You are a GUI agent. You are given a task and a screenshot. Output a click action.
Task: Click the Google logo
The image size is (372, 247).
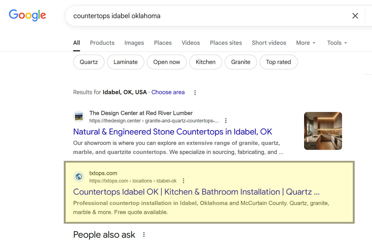click(27, 15)
